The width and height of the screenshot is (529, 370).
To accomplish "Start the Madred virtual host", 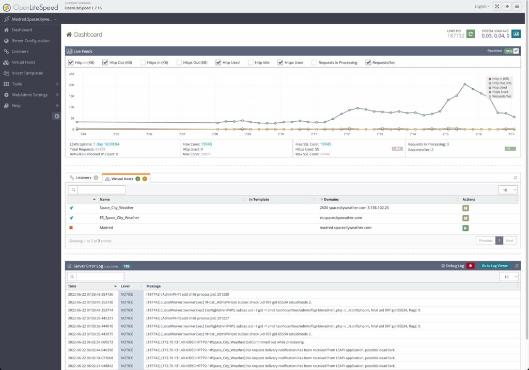I will tap(465, 228).
